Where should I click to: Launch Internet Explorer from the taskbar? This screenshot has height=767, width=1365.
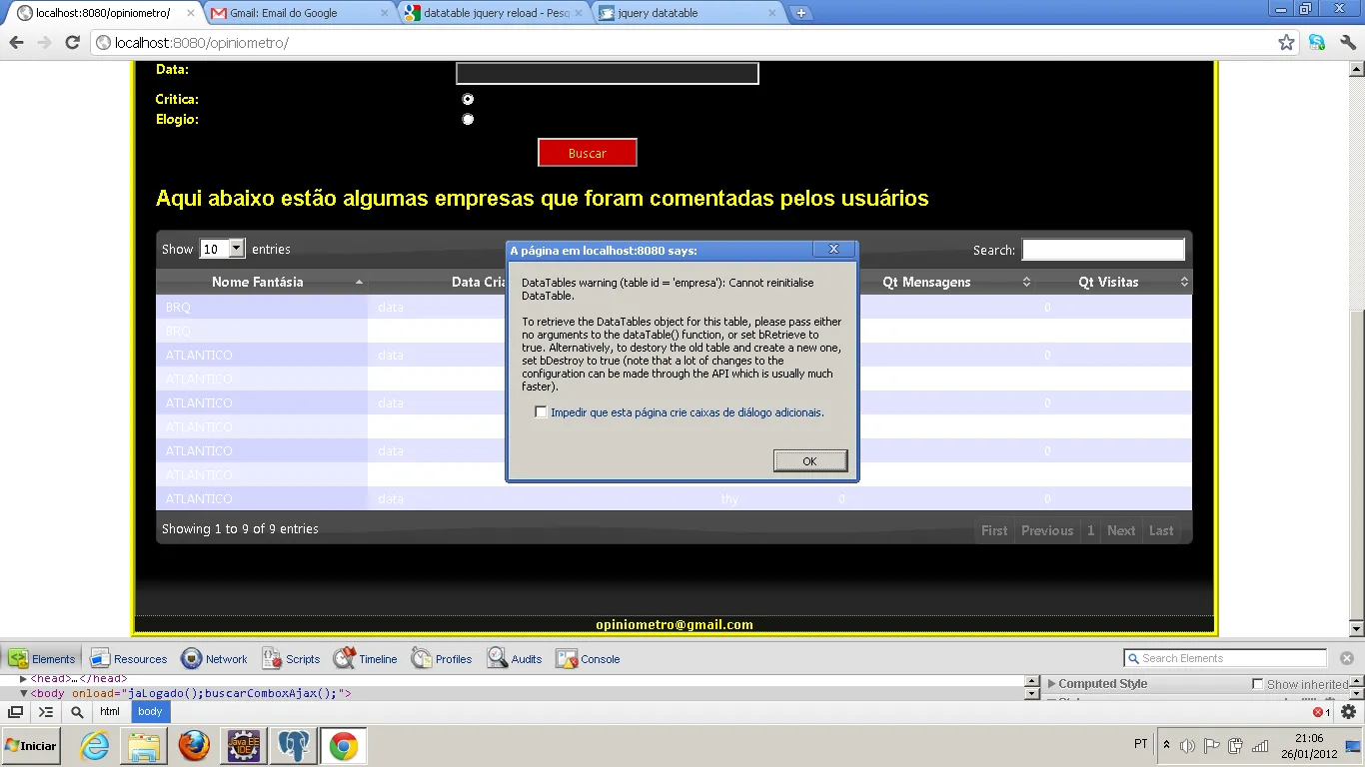pyautogui.click(x=95, y=746)
